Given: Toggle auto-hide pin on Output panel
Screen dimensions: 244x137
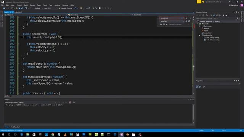Looking at the screenshot, I should coord(191,99).
